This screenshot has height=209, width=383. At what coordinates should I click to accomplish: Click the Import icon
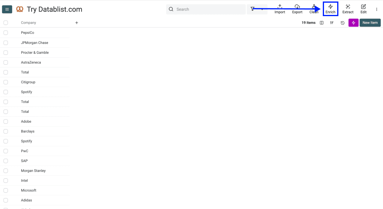(x=279, y=9)
